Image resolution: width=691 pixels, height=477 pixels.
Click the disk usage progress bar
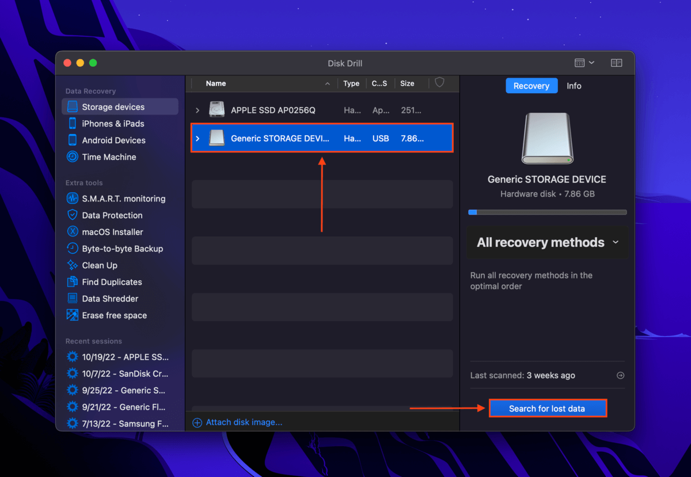(x=547, y=212)
